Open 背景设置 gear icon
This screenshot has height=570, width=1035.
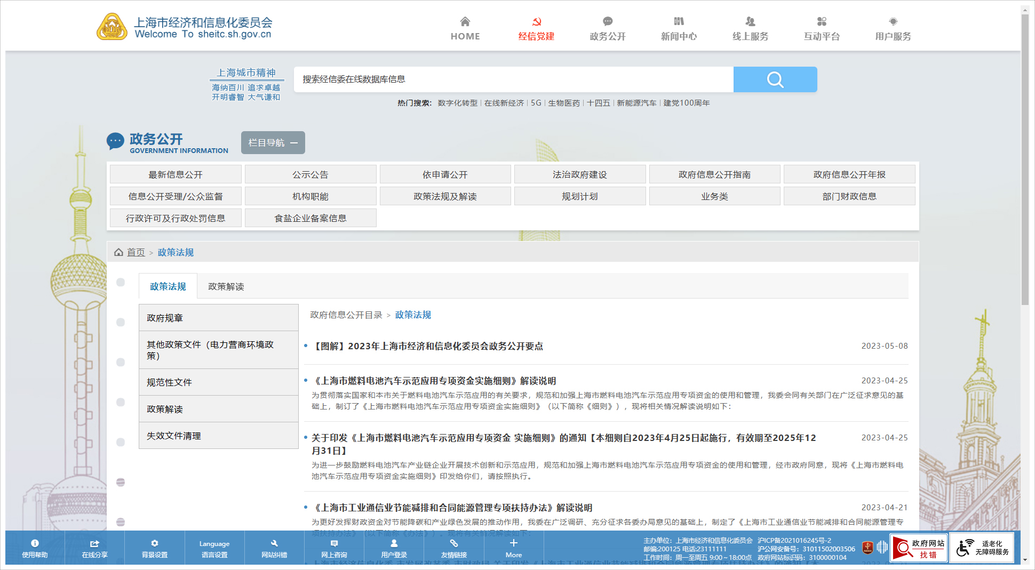click(154, 544)
